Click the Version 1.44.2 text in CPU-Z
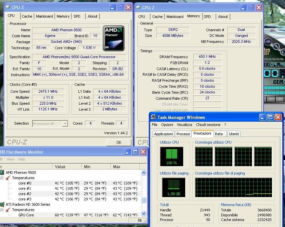Screen dimensions: 285x227 click(116, 133)
